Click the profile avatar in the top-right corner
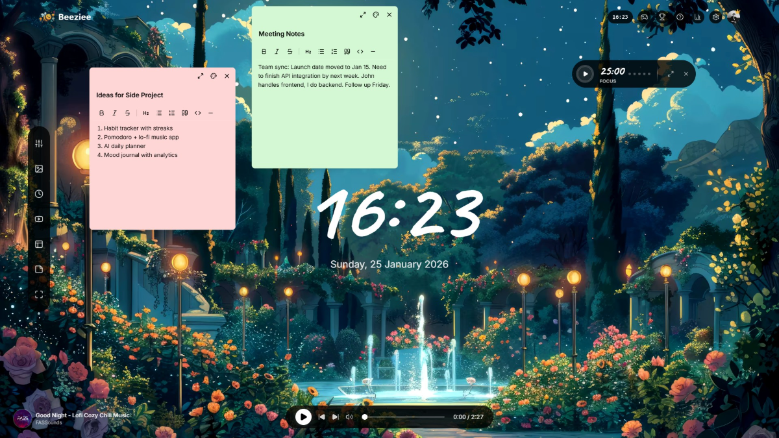The height and width of the screenshot is (438, 779). click(736, 17)
